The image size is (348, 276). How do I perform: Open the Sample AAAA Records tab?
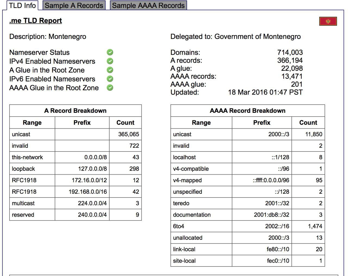[148, 5]
